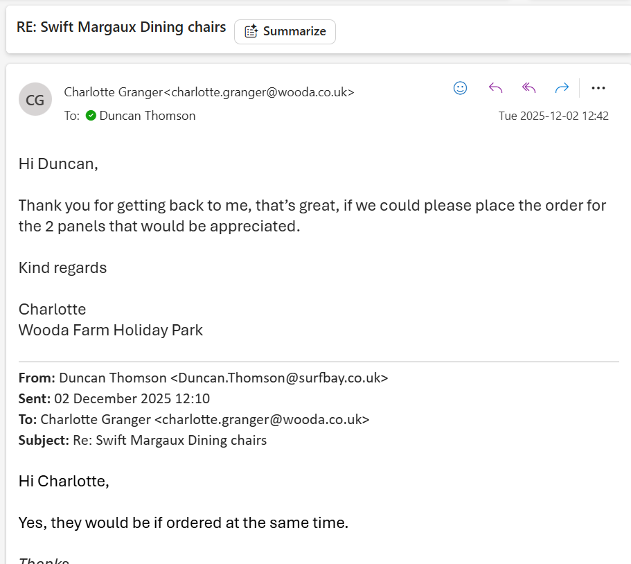Select recipient Duncan Thomson in To line
Image resolution: width=631 pixels, height=564 pixels.
click(147, 116)
